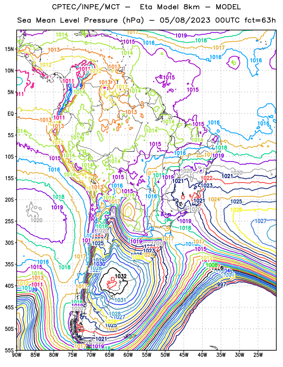Click the 'EQ' equator axis label
This screenshot has width=283, height=367.
click(x=11, y=114)
